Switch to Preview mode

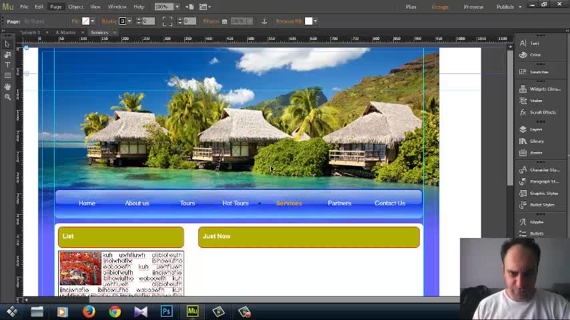click(473, 7)
